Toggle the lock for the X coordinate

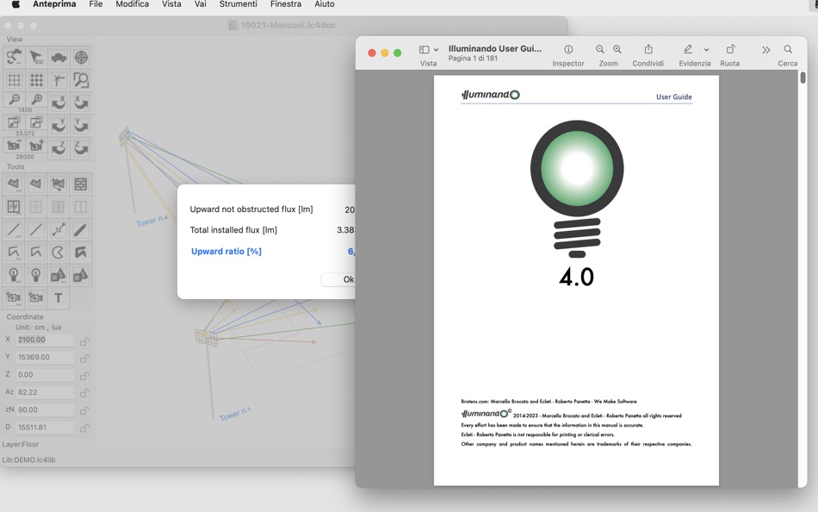click(x=84, y=341)
